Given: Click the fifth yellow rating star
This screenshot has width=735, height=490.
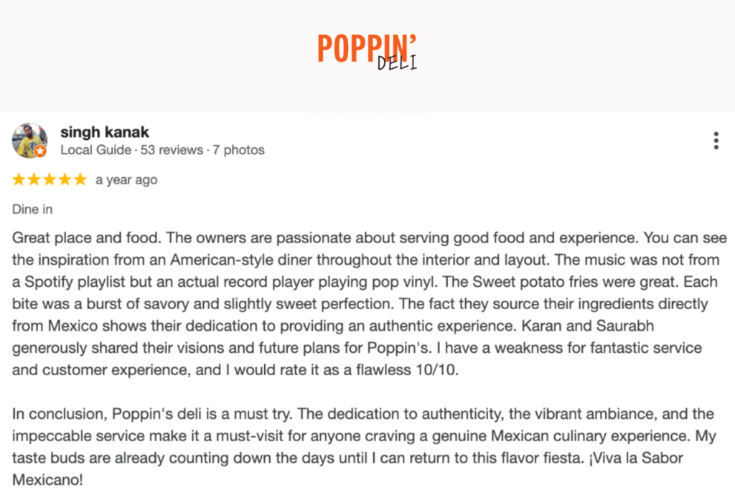Looking at the screenshot, I should (x=80, y=179).
